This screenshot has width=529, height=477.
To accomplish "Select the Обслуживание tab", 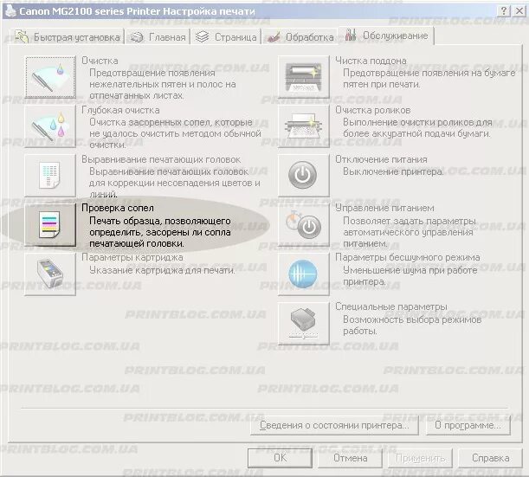I will [x=386, y=35].
